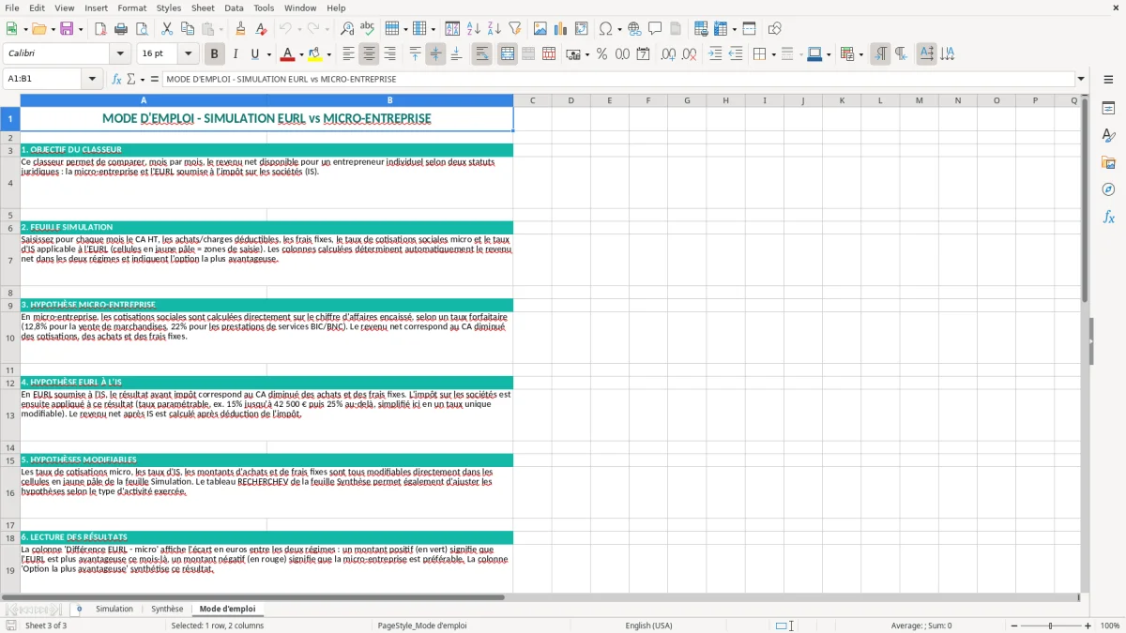Toggle Align Left button

348,54
